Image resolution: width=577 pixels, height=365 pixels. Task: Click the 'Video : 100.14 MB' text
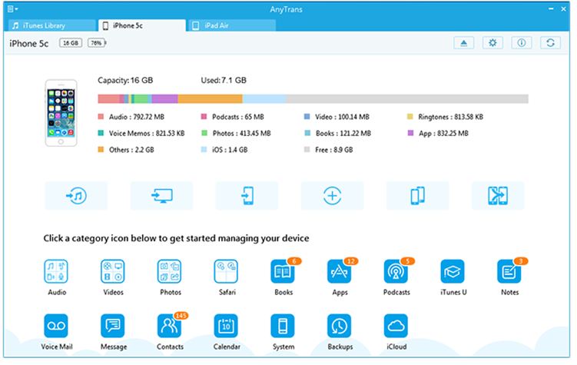(x=342, y=117)
